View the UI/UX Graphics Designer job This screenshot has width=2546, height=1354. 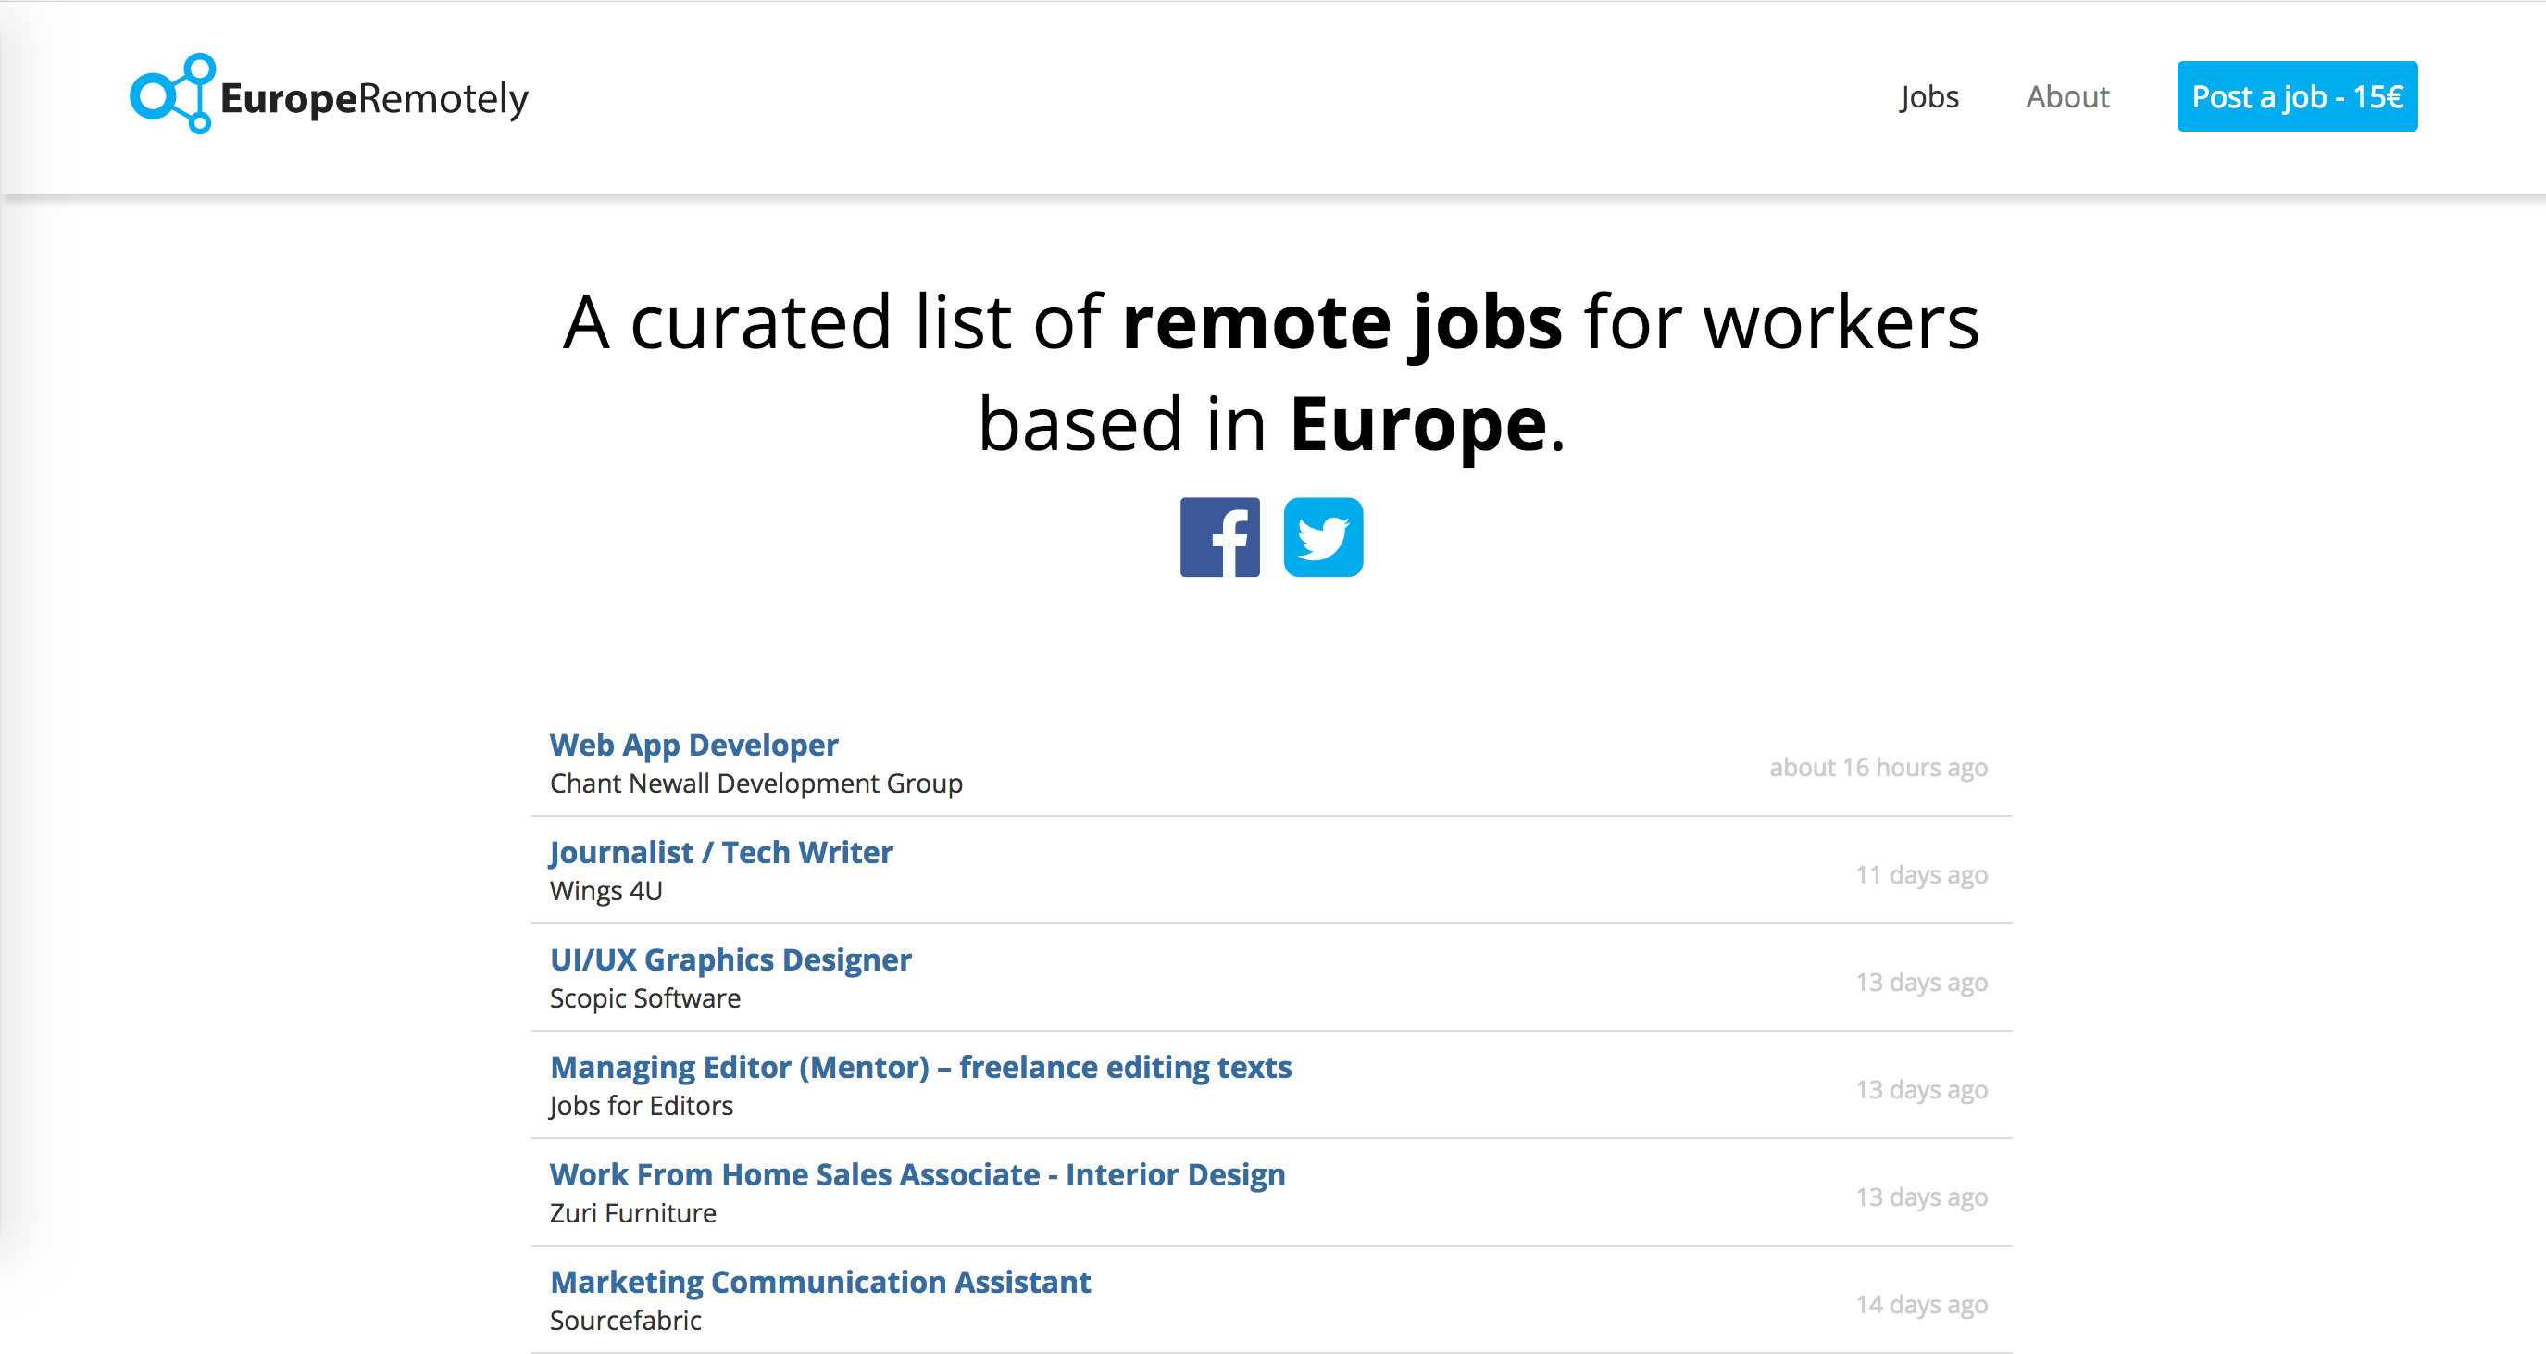click(730, 959)
